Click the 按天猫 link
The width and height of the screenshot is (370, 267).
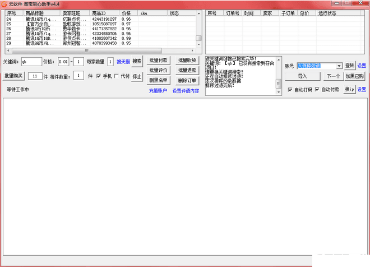coord(123,62)
